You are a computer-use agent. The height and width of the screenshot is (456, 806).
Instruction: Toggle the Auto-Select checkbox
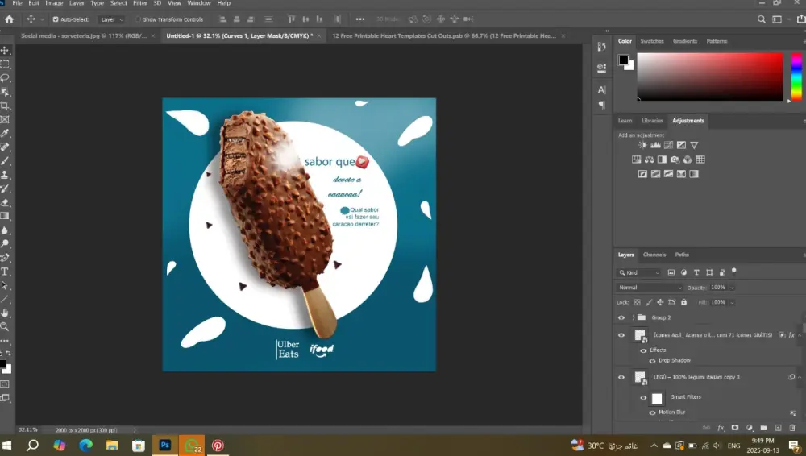click(x=56, y=19)
